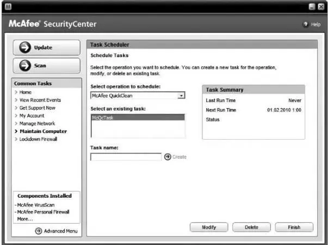Click the Last Run Time value Never
328x245 pixels.
tap(295, 100)
